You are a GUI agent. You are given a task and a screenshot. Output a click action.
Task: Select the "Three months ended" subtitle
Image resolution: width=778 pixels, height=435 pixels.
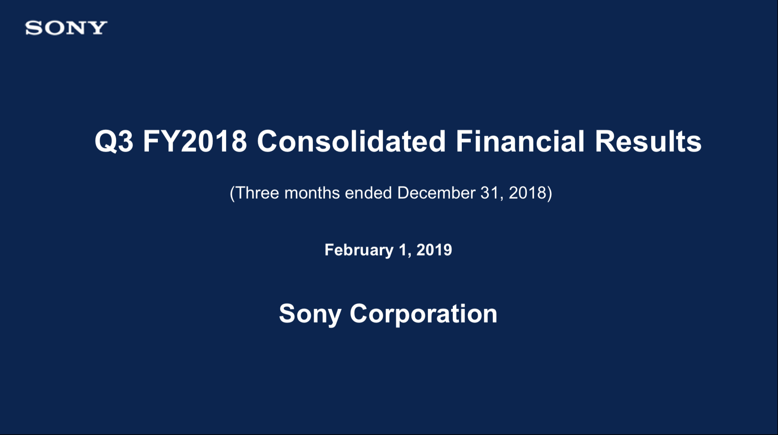tap(391, 193)
